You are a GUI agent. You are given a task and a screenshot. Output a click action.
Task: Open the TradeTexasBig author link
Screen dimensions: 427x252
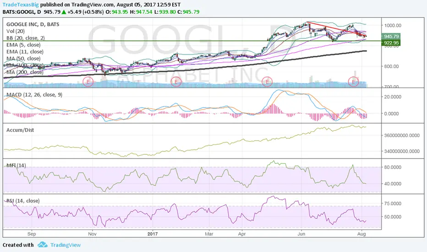click(x=21, y=5)
